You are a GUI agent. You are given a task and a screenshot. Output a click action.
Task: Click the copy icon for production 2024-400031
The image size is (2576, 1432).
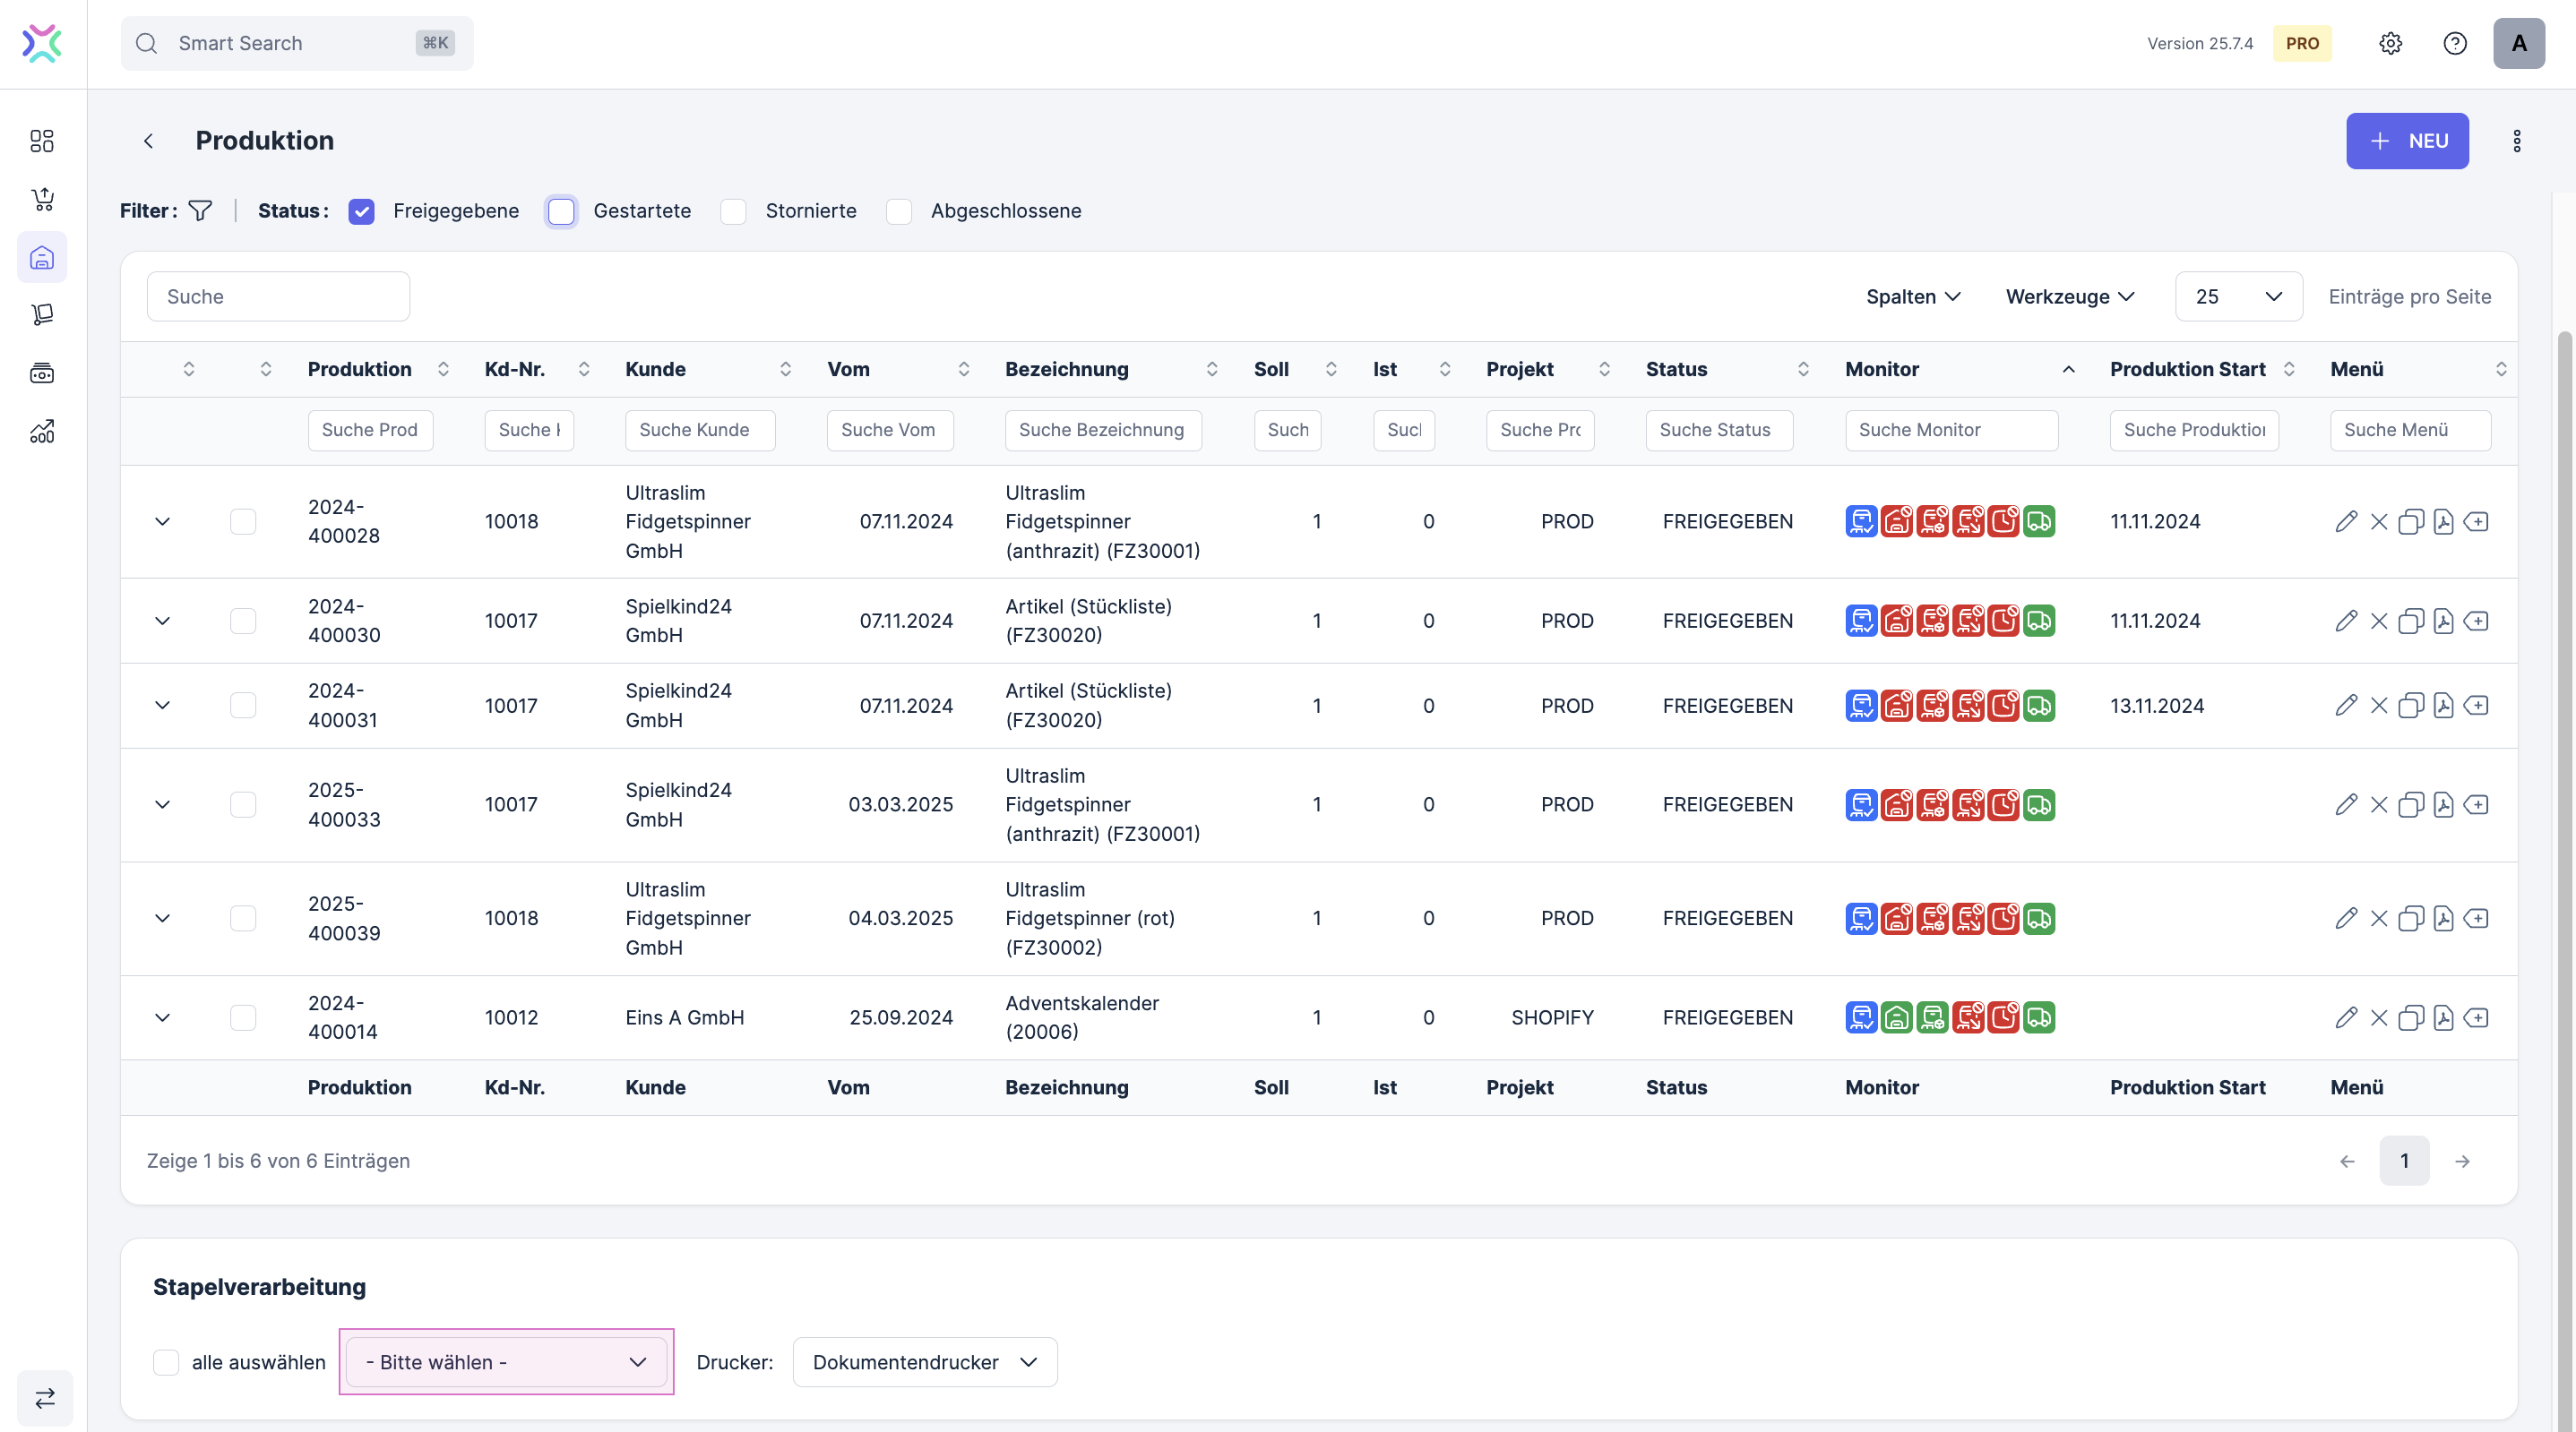tap(2411, 707)
